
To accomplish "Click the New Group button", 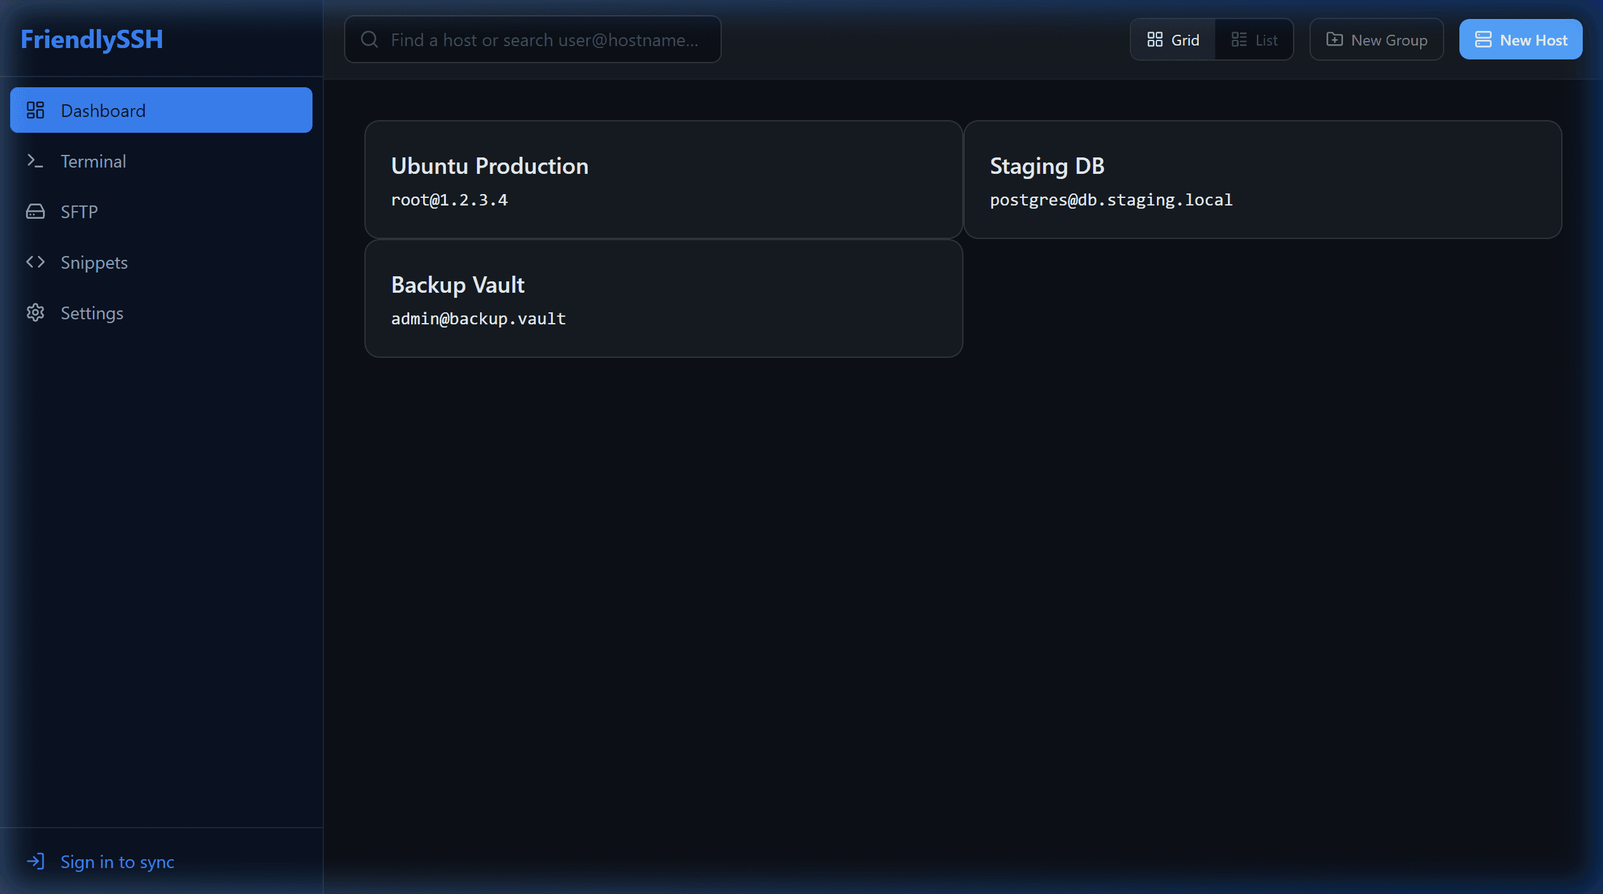I will coord(1377,39).
